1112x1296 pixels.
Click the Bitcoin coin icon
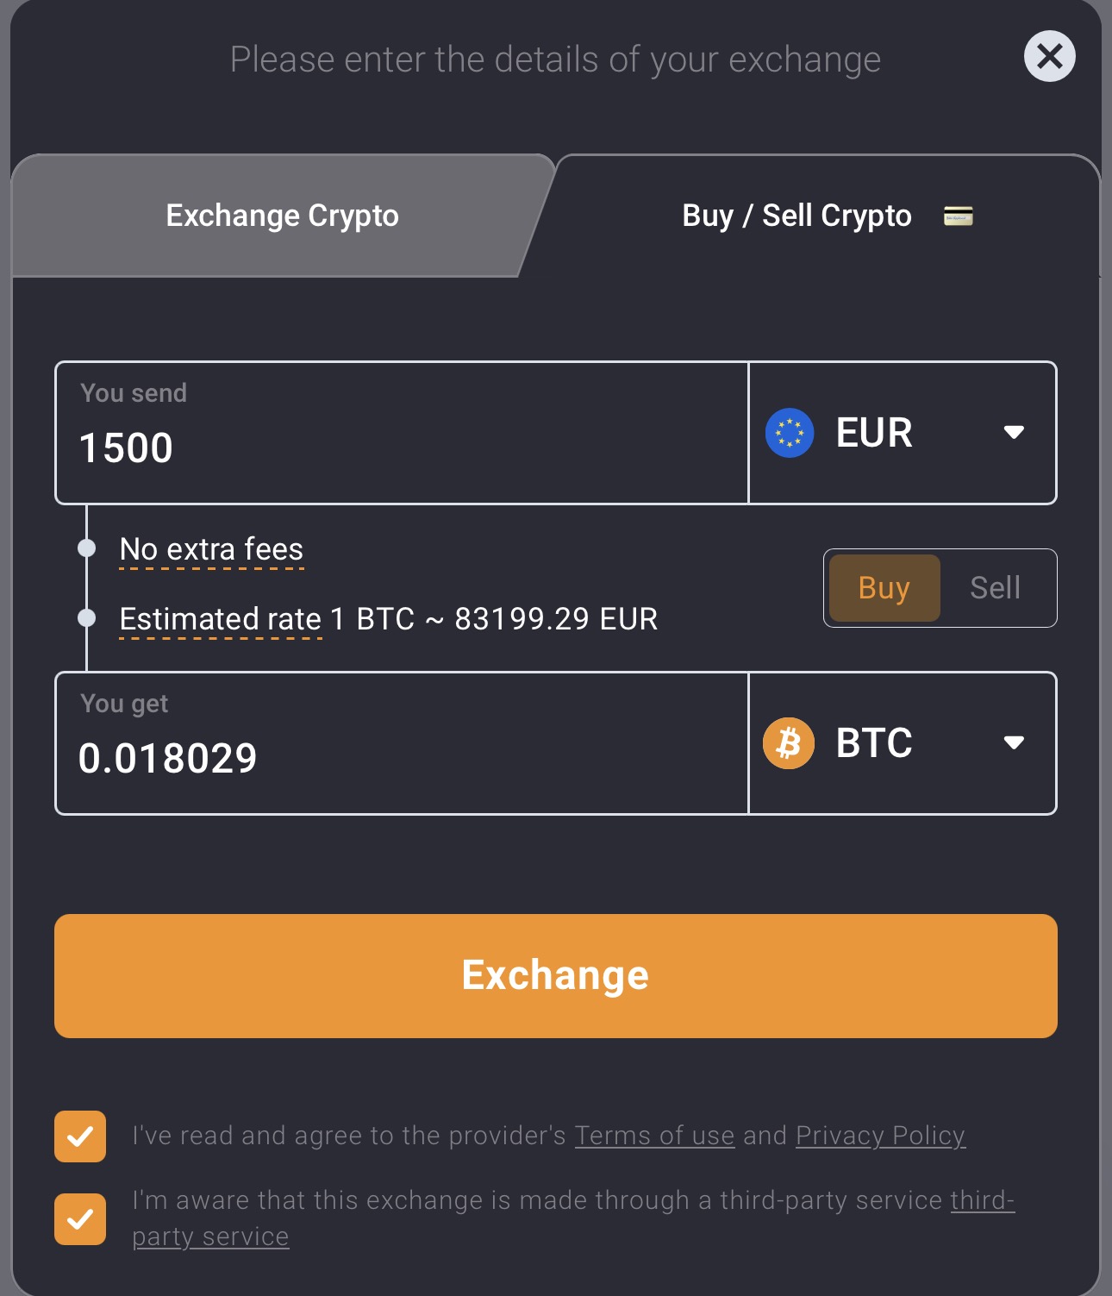(x=788, y=743)
